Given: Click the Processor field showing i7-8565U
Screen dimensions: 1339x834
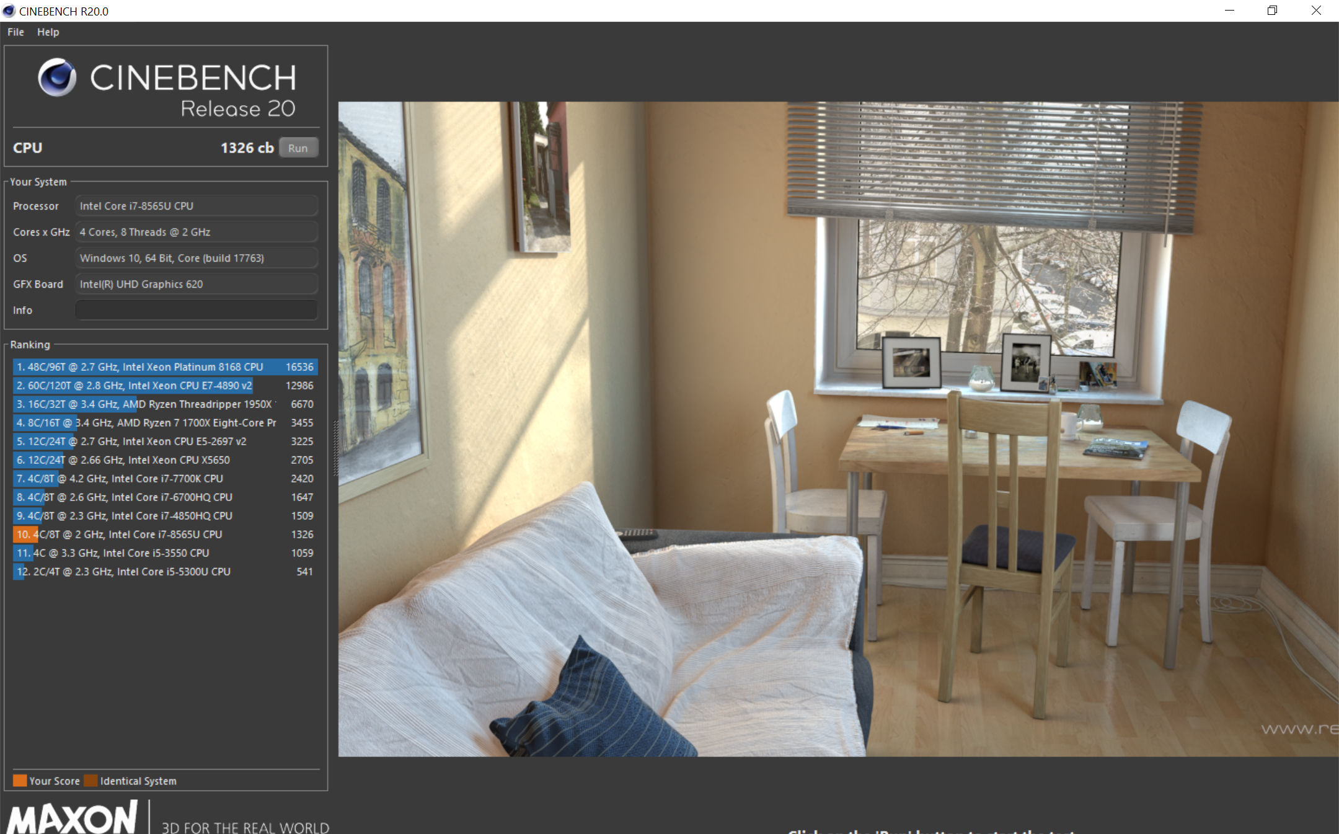Looking at the screenshot, I should point(196,206).
